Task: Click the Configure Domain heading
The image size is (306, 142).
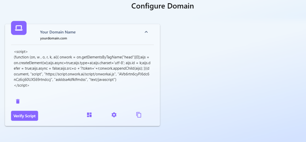Action: tap(163, 6)
